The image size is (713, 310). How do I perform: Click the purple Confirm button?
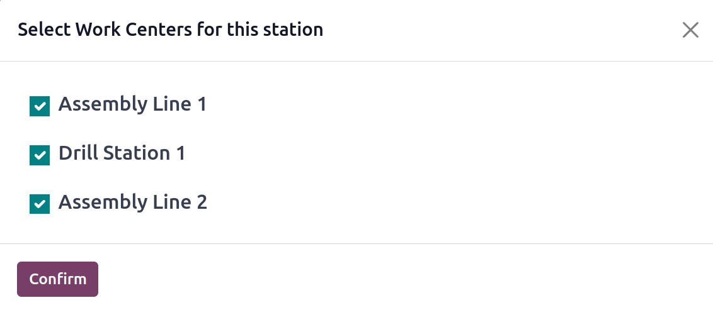click(58, 279)
